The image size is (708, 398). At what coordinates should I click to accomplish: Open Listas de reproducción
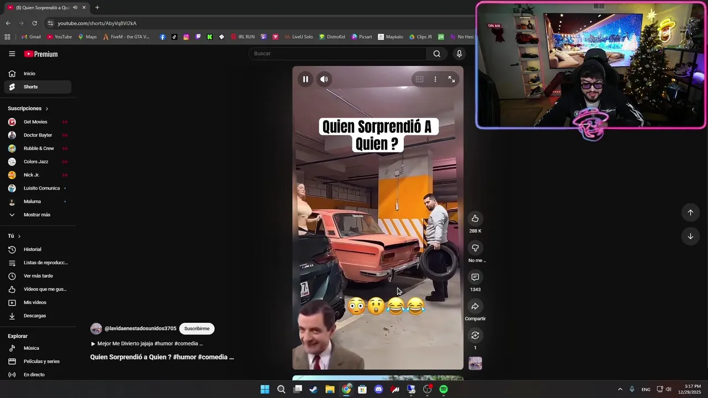(38, 263)
